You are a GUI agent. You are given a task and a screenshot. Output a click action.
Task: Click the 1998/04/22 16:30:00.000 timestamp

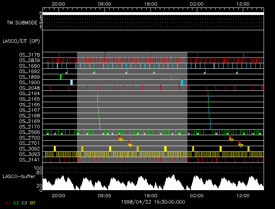coord(153,202)
